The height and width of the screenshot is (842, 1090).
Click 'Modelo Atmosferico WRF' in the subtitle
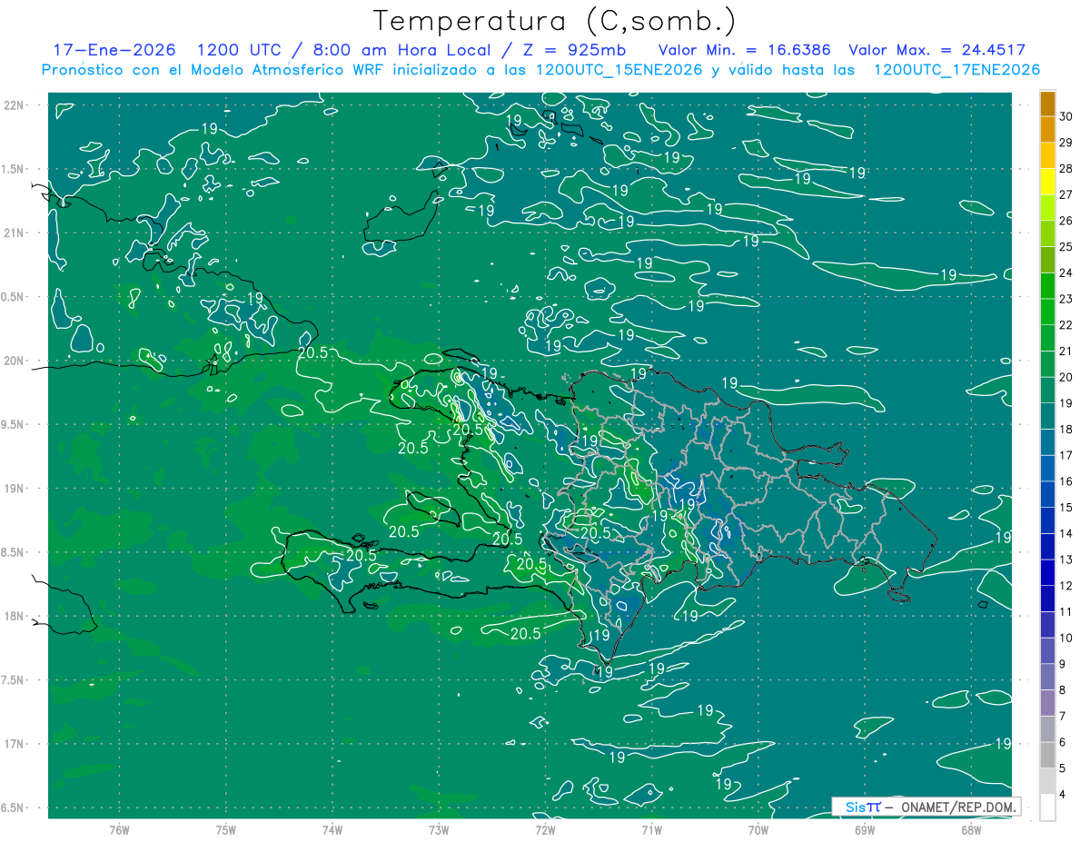(293, 70)
